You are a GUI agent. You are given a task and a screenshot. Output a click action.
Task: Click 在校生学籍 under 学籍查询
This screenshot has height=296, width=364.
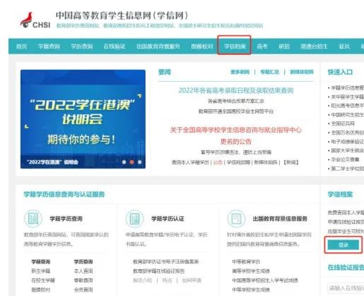click(43, 280)
